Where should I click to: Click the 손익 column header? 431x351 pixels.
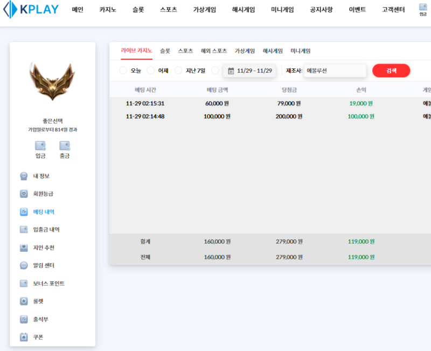pyautogui.click(x=360, y=90)
